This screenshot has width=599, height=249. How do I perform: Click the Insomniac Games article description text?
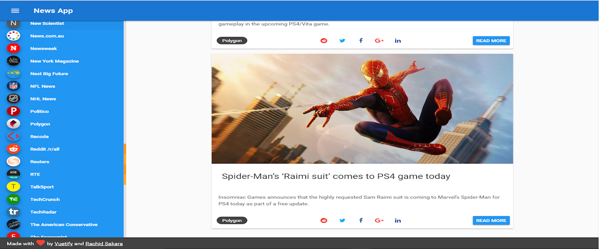[x=359, y=201]
